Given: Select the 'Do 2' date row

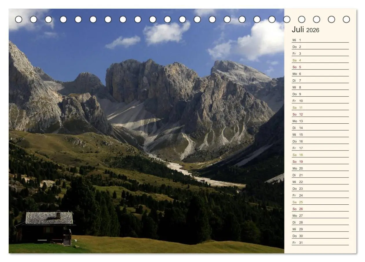Looking at the screenshot, I should [320, 47].
